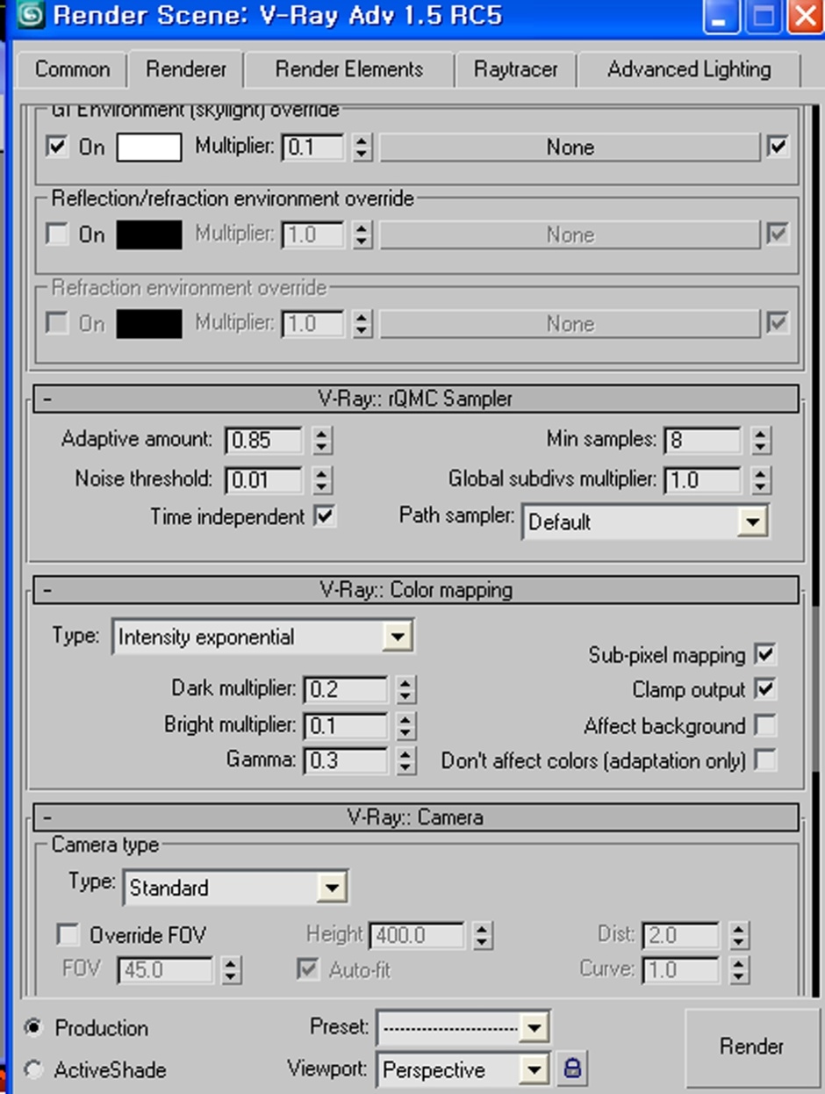
Task: Uncheck Sub-pixel mapping
Action: click(x=765, y=654)
